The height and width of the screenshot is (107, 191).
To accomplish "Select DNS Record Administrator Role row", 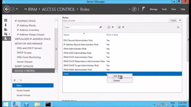I will click(122, 40).
